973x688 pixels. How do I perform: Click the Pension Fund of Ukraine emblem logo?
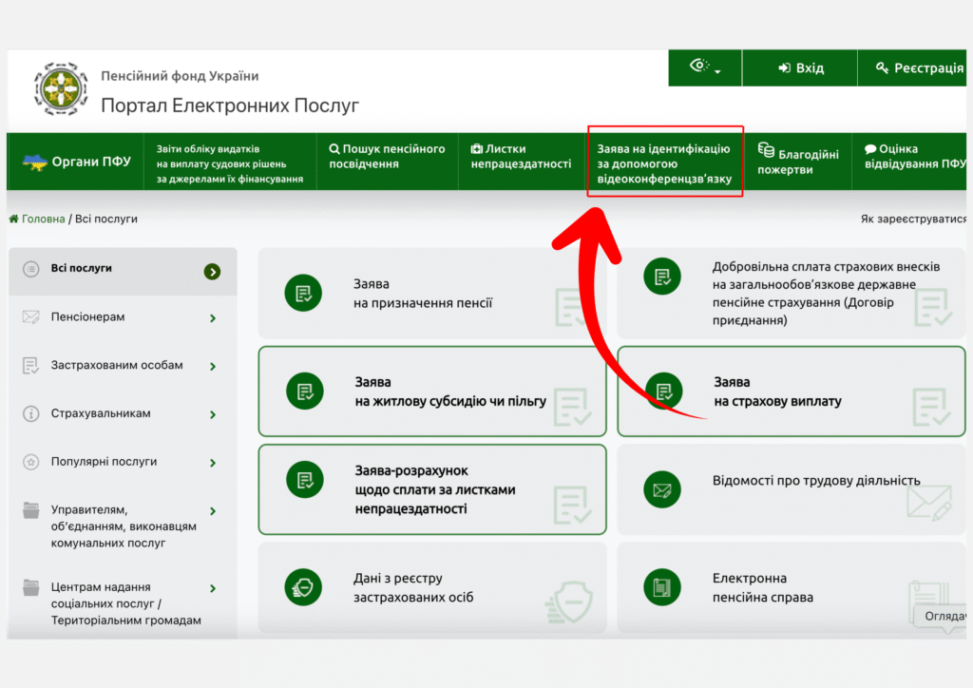pyautogui.click(x=61, y=89)
